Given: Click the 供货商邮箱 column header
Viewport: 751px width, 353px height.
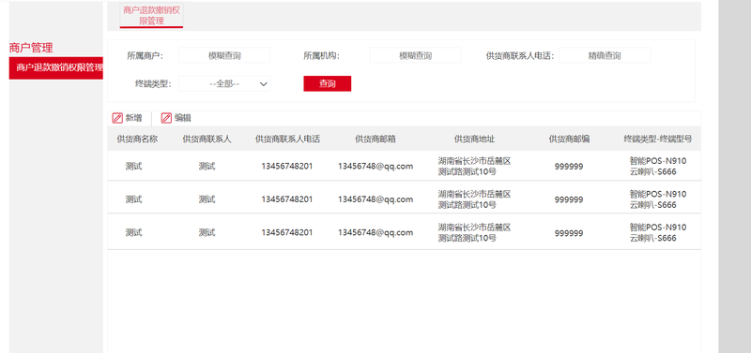Looking at the screenshot, I should [375, 139].
